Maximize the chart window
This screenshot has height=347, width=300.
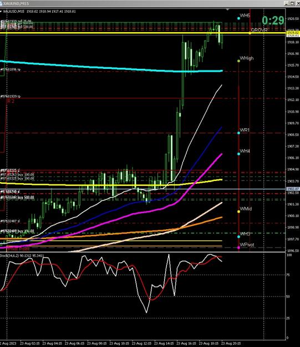click(292, 3)
